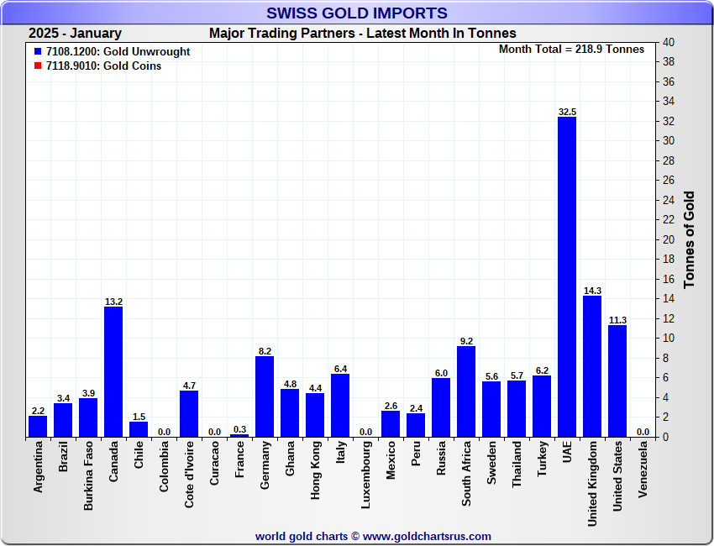This screenshot has width=714, height=546.
Task: Open the www.goldchartsrus.com footer link
Action: click(x=427, y=536)
